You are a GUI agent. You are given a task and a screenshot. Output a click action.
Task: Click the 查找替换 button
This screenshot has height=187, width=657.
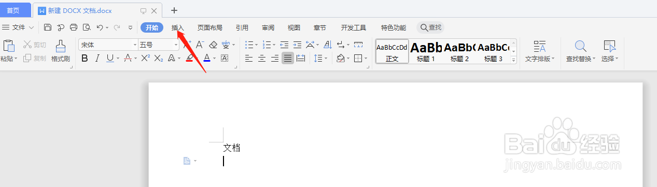pyautogui.click(x=581, y=51)
